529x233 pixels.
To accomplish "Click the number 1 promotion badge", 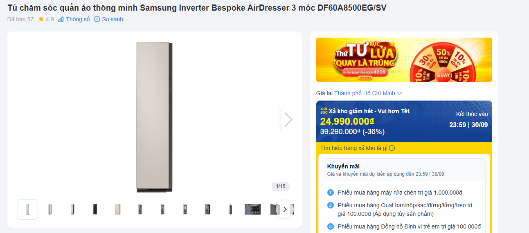I will coord(331,193).
